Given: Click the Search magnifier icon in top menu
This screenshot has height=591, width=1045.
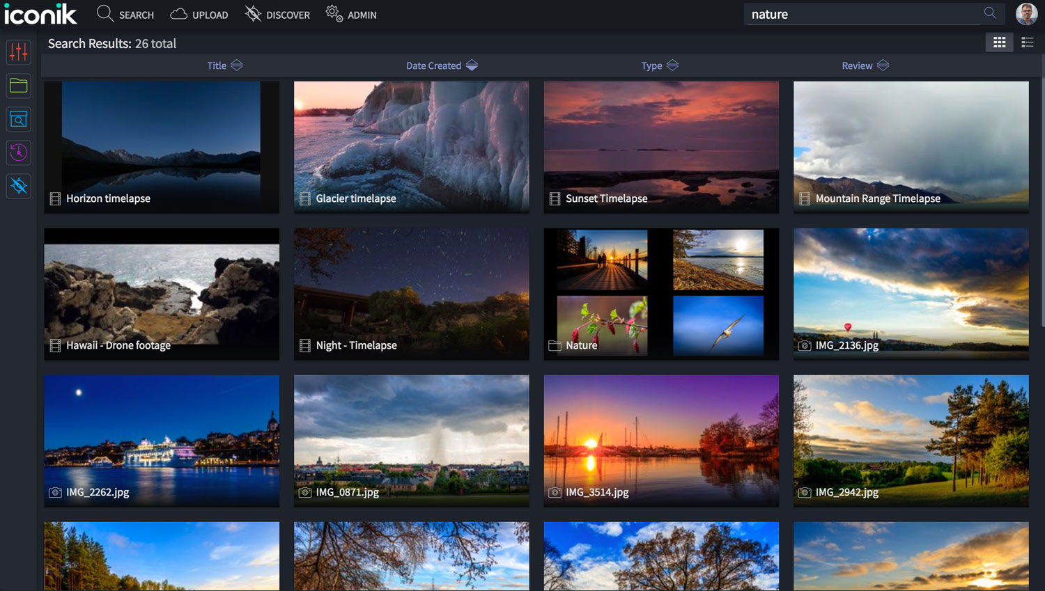Looking at the screenshot, I should (x=105, y=13).
